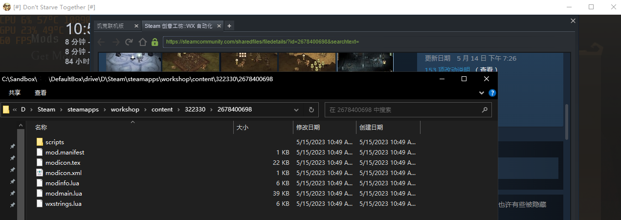Go back in the Steam overlay browser
Screen dimensions: 621x220
click(x=102, y=42)
